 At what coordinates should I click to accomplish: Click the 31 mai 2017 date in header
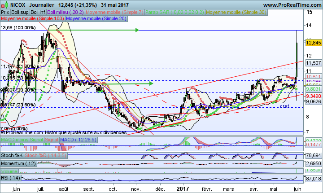click(x=115, y=5)
